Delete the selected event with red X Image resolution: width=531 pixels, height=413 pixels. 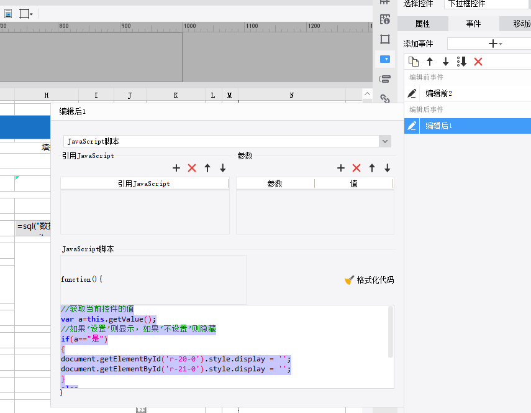pos(478,62)
